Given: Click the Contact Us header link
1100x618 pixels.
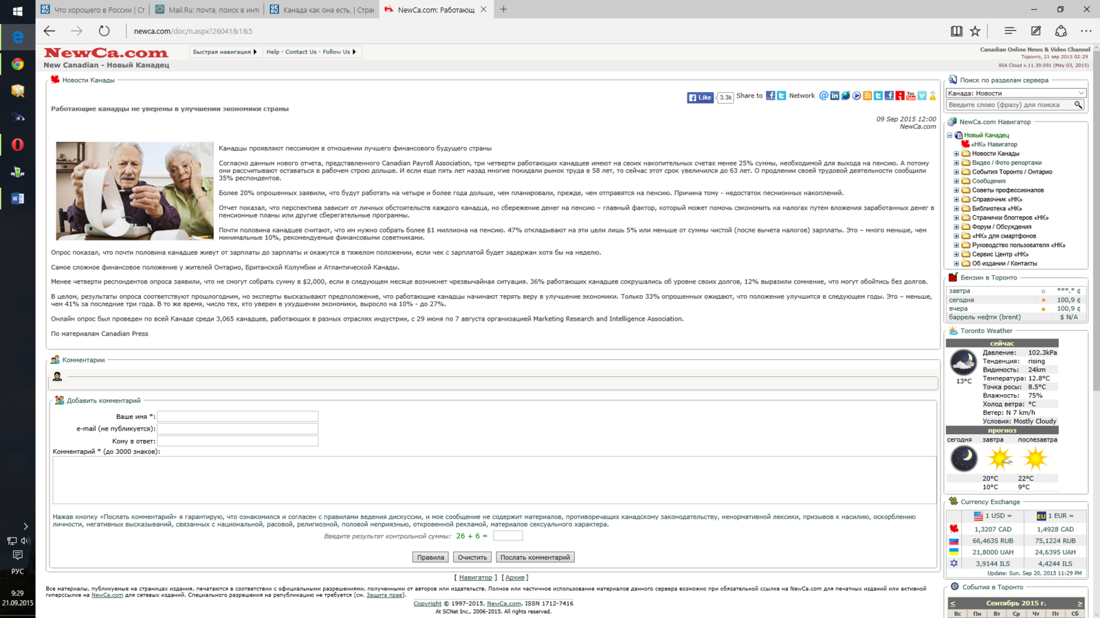Looking at the screenshot, I should point(301,52).
